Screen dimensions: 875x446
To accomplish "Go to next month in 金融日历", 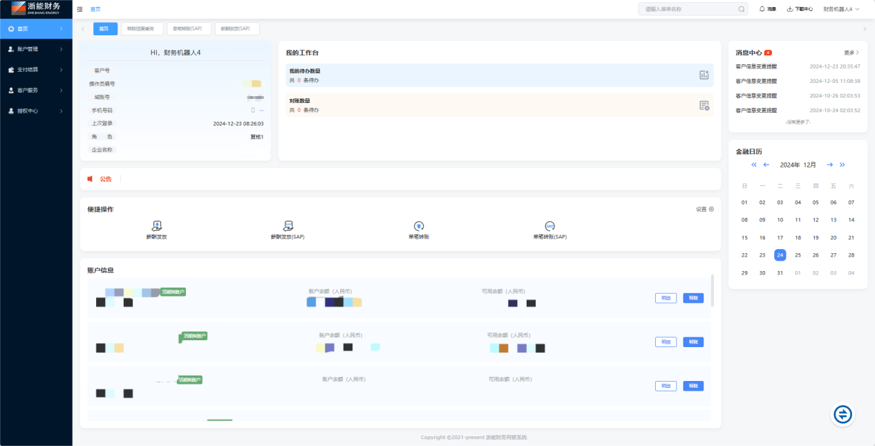I will click(x=829, y=165).
